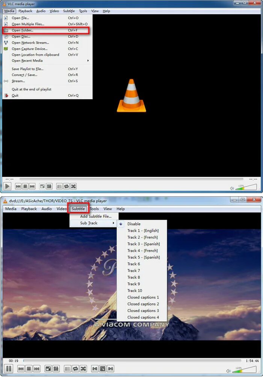Image resolution: width=263 pixels, height=377 pixels.
Task: Click Next media button in the DVD window
Action: pos(36,369)
